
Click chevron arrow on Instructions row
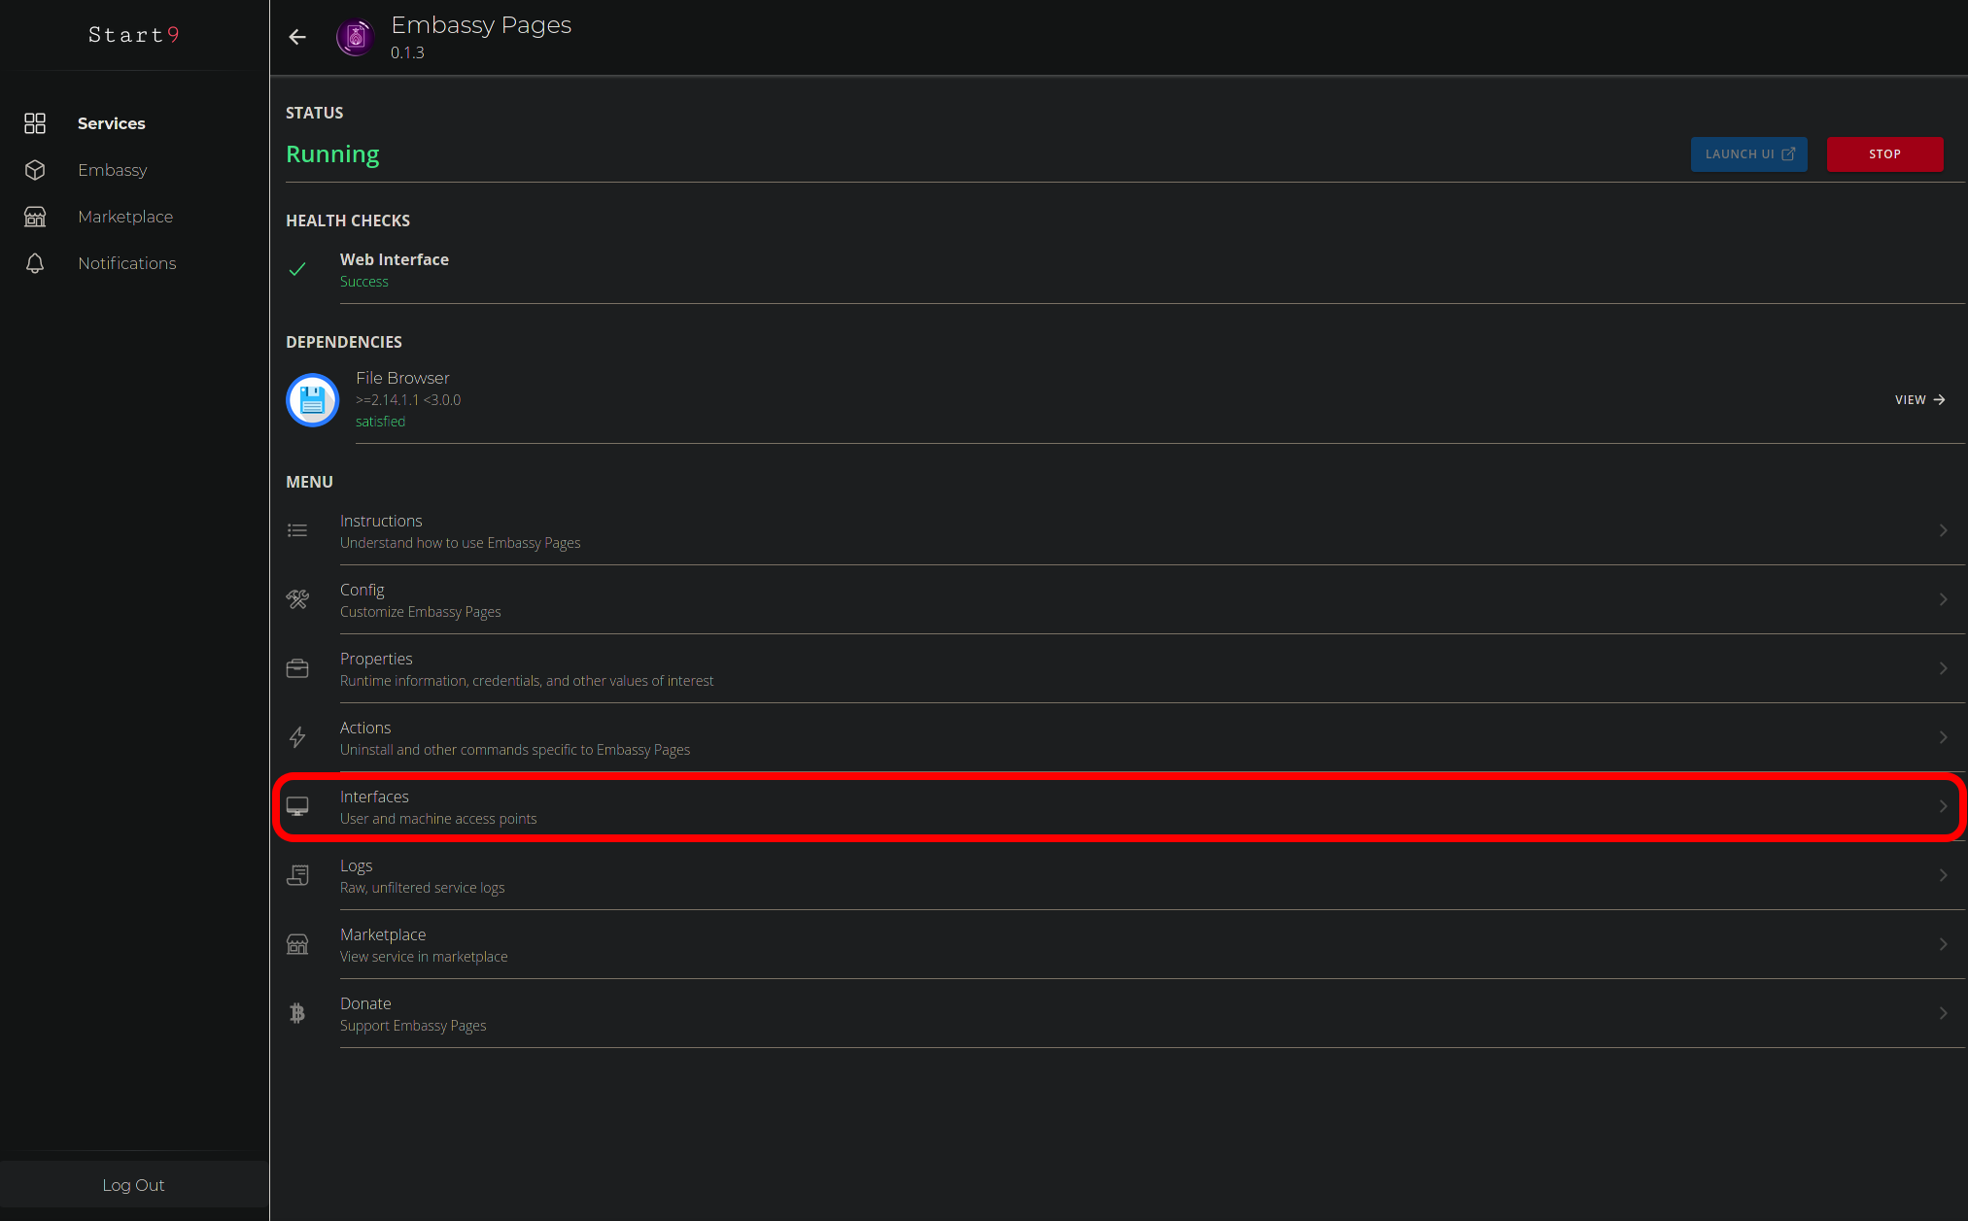(x=1943, y=530)
